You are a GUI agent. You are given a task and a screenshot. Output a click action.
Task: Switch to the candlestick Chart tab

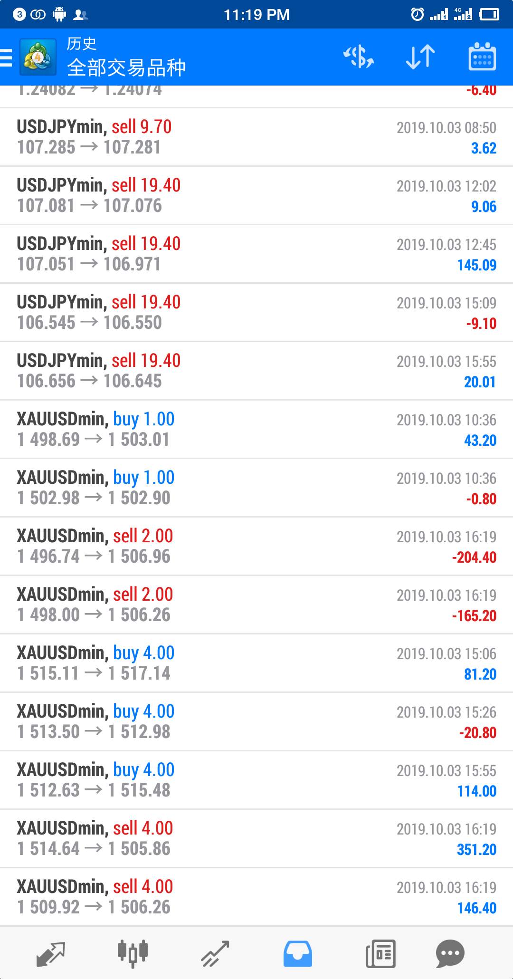133,953
